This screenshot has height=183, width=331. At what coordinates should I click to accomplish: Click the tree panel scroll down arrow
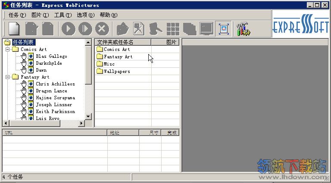point(88,116)
